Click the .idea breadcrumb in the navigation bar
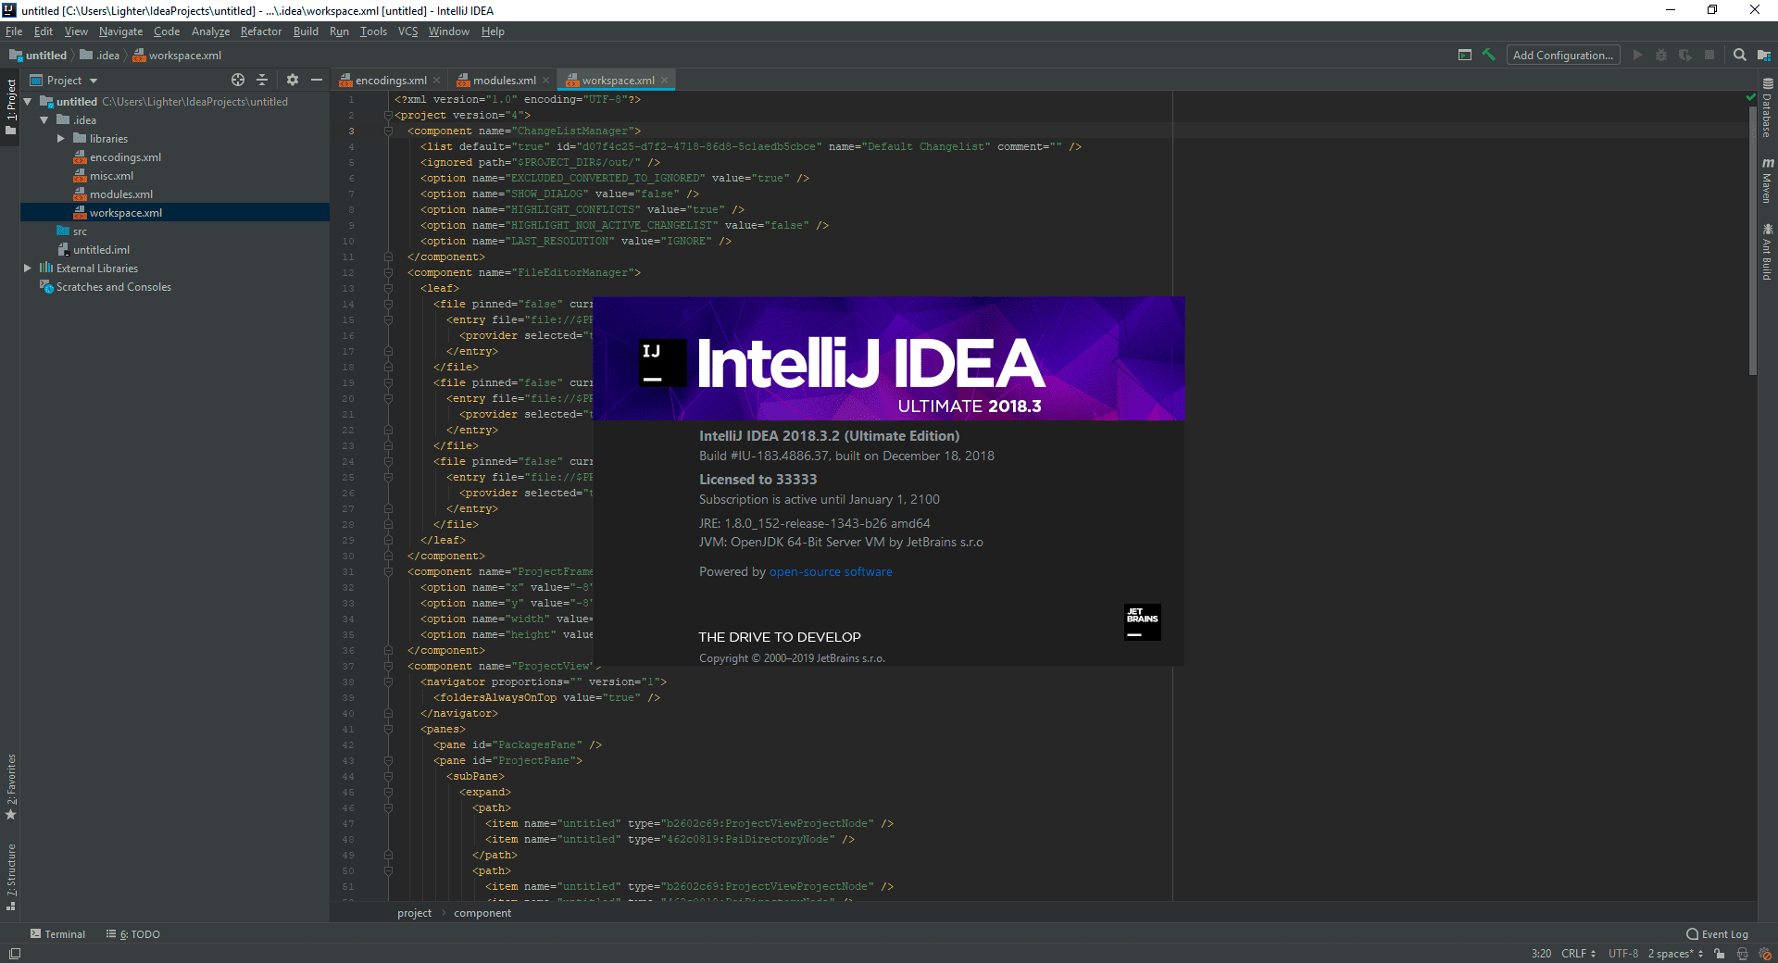The image size is (1778, 963). tap(100, 56)
